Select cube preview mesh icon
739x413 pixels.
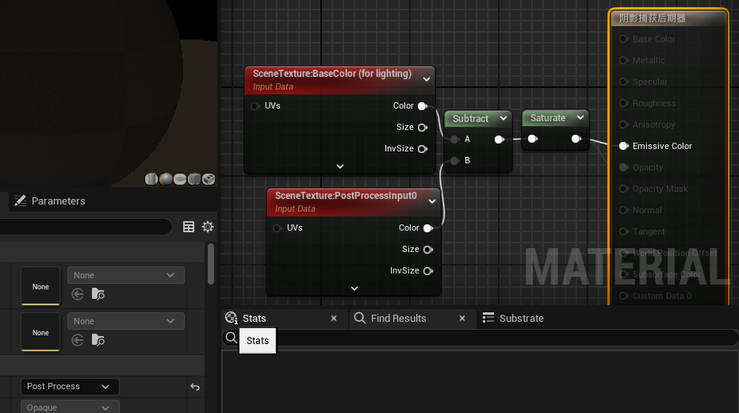194,179
